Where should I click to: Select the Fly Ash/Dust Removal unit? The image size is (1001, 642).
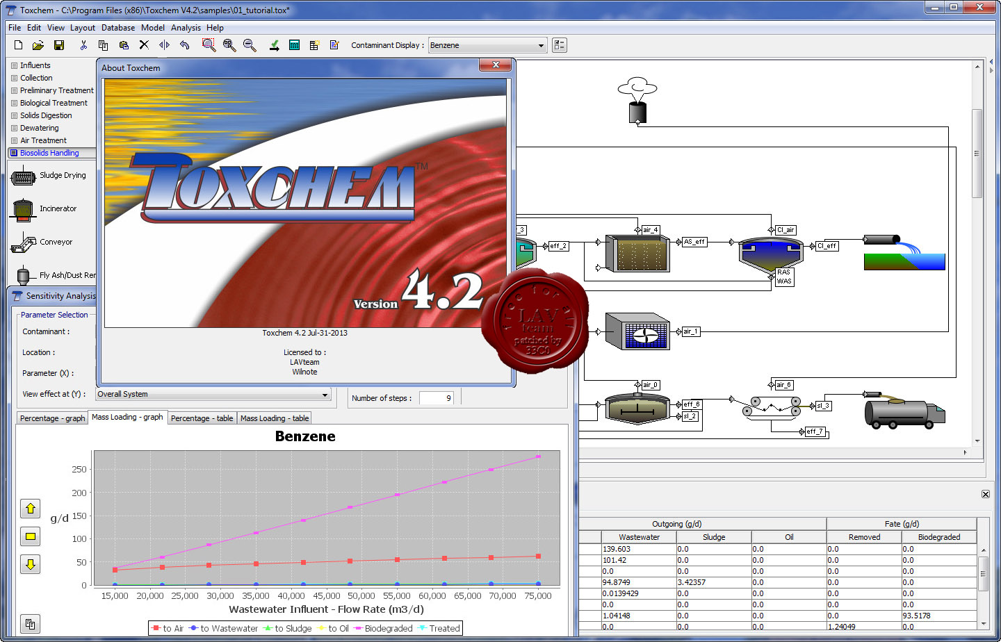[x=53, y=276]
